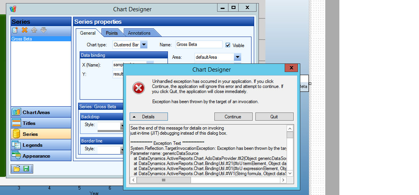Click the Name field containing Gross Beta

coord(199,44)
